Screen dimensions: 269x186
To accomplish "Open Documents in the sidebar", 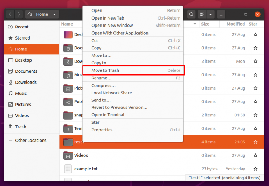I will [x=32, y=71].
